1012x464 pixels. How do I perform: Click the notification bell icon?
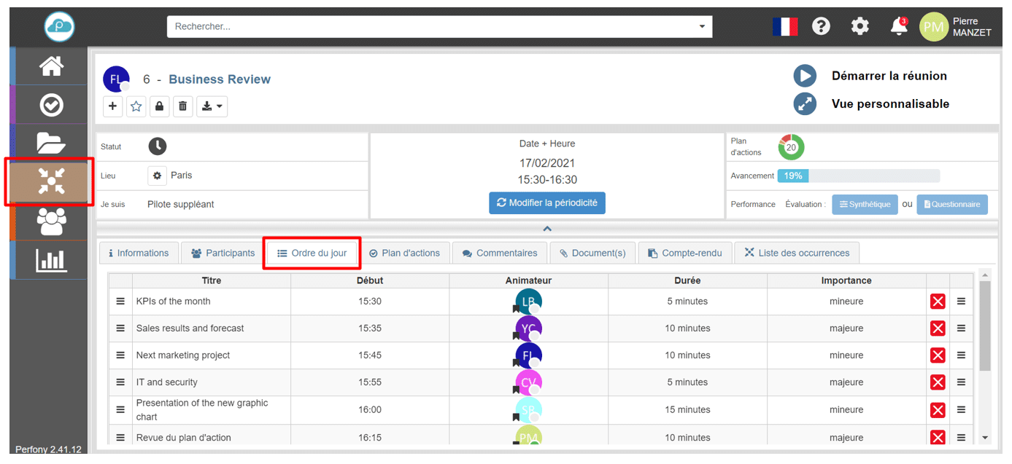[x=899, y=27]
